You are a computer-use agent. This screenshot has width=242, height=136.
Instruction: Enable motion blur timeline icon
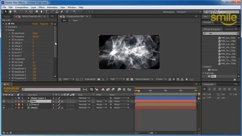113,90
